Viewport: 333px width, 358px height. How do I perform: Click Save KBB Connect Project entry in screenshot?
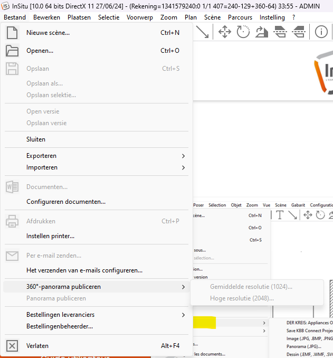coord(309,331)
